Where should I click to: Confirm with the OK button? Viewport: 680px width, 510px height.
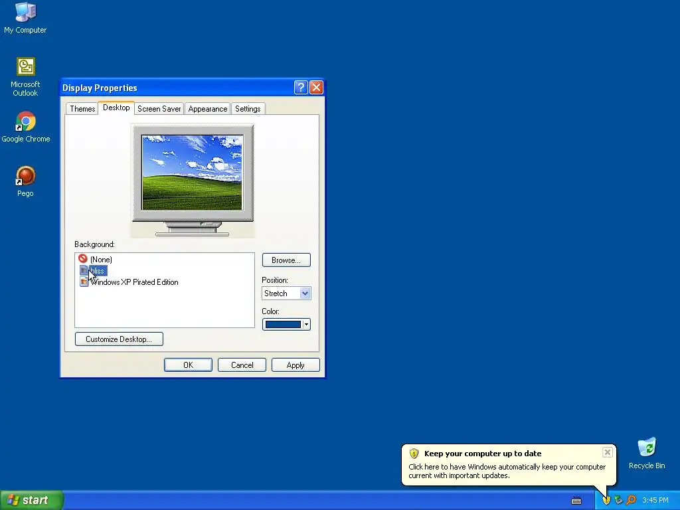tap(188, 365)
